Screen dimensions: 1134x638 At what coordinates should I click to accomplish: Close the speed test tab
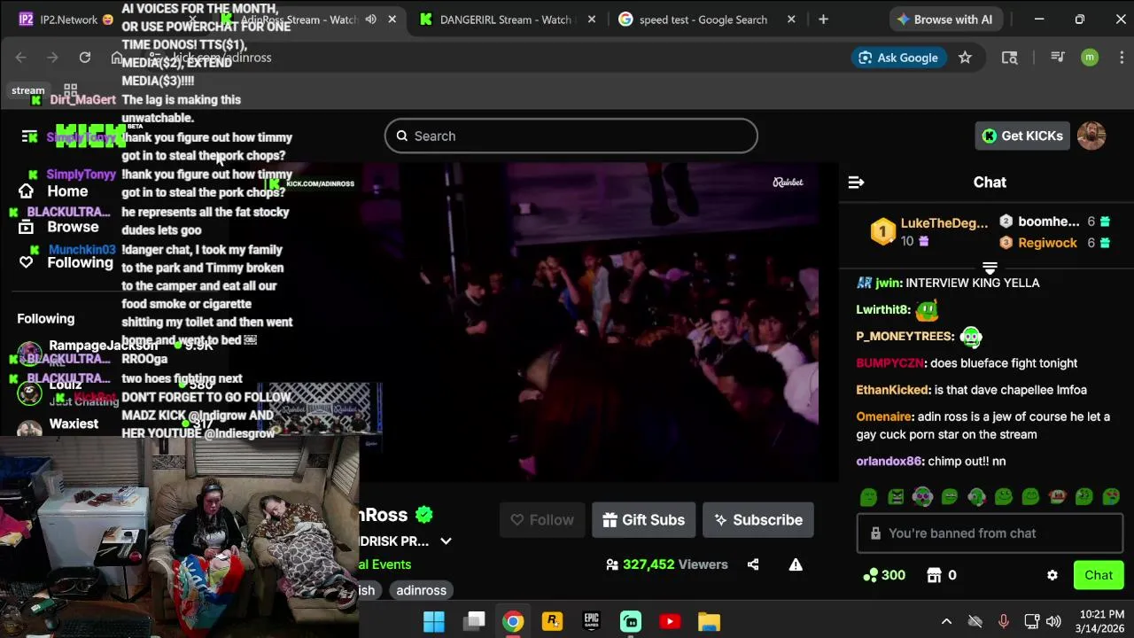pyautogui.click(x=791, y=19)
